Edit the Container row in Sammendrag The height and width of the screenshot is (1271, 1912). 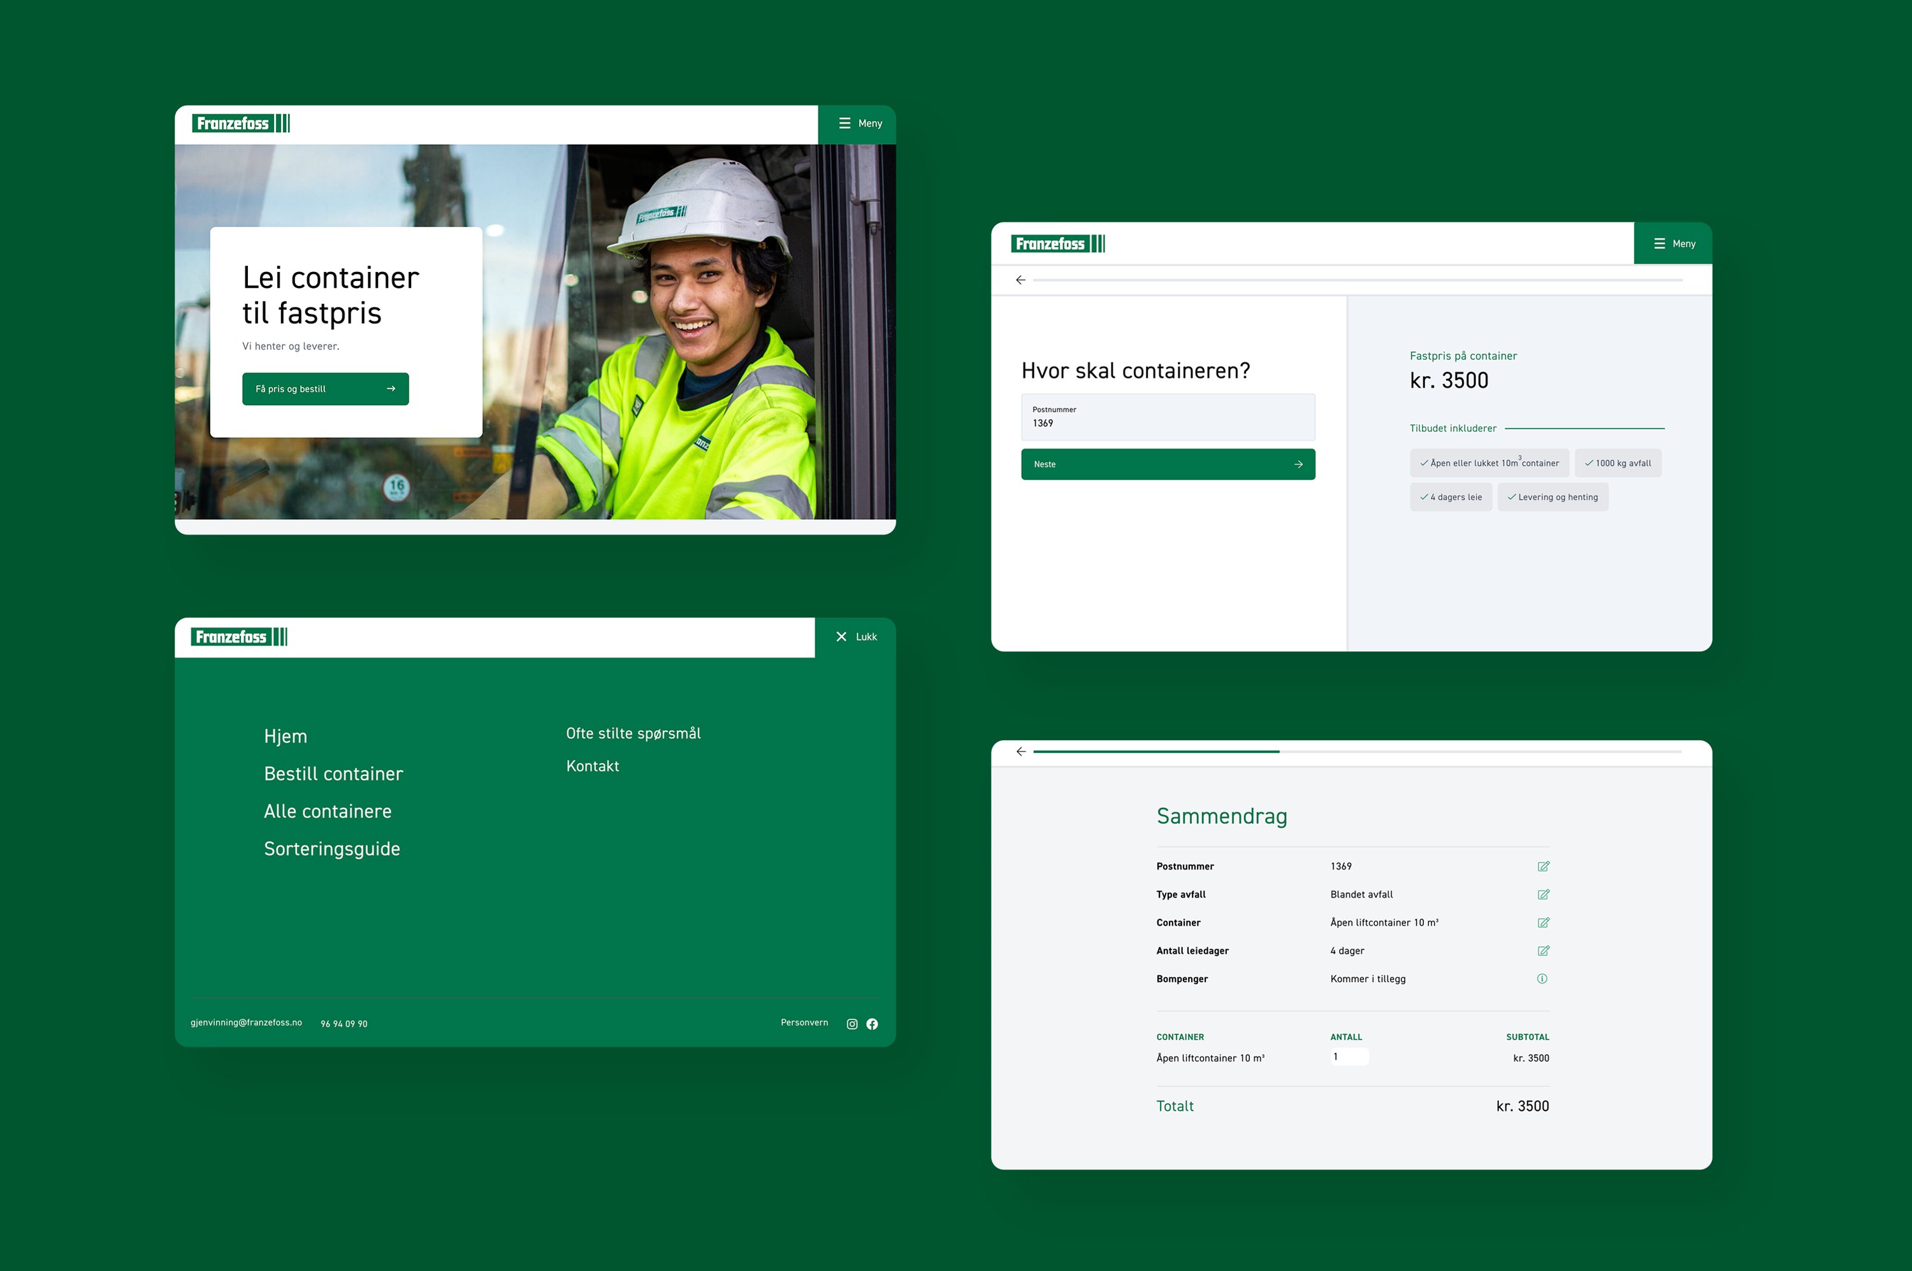tap(1543, 923)
